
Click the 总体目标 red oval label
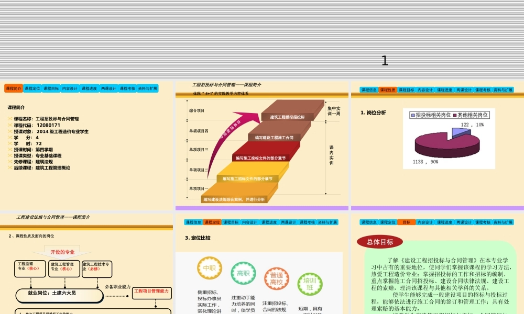[x=380, y=242]
